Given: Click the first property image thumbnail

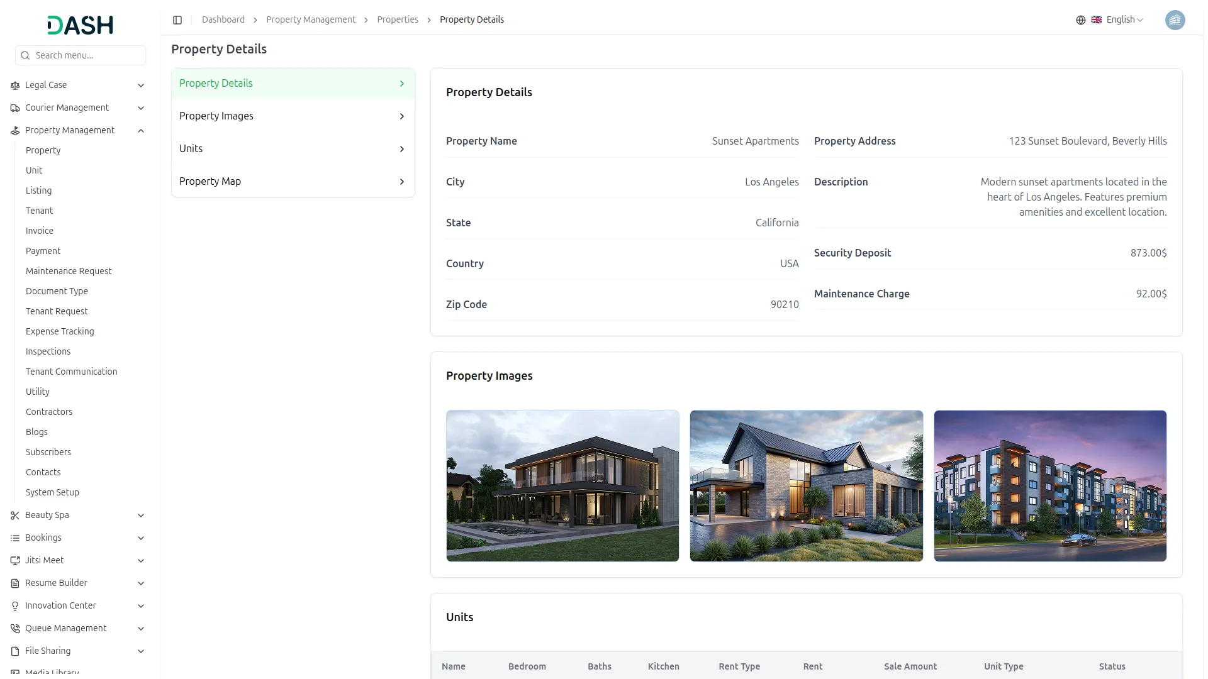Looking at the screenshot, I should pyautogui.click(x=562, y=485).
